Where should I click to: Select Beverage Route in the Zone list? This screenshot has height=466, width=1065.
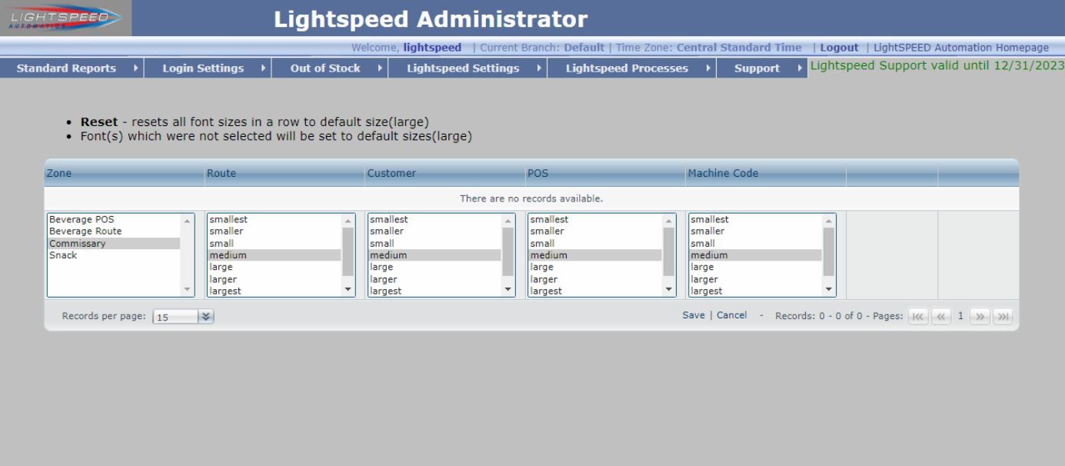(x=114, y=231)
